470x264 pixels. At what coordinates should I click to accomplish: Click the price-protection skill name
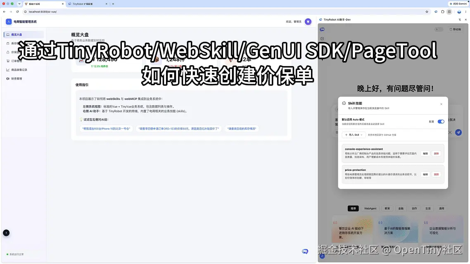pyautogui.click(x=355, y=170)
